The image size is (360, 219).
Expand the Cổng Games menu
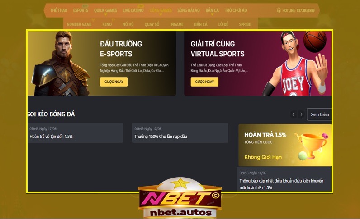(x=161, y=10)
